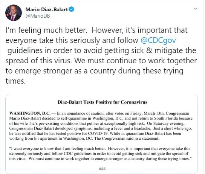The height and width of the screenshot is (174, 205).
Task: Open the @MarioDB handle link
Action: coord(38,16)
